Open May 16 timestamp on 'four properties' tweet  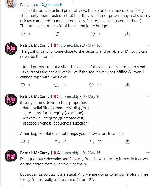click(94, 96)
